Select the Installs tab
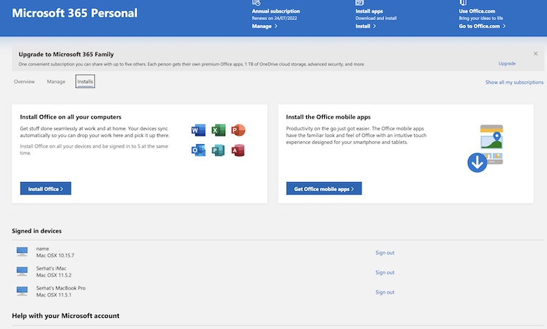The image size is (547, 329). point(85,82)
